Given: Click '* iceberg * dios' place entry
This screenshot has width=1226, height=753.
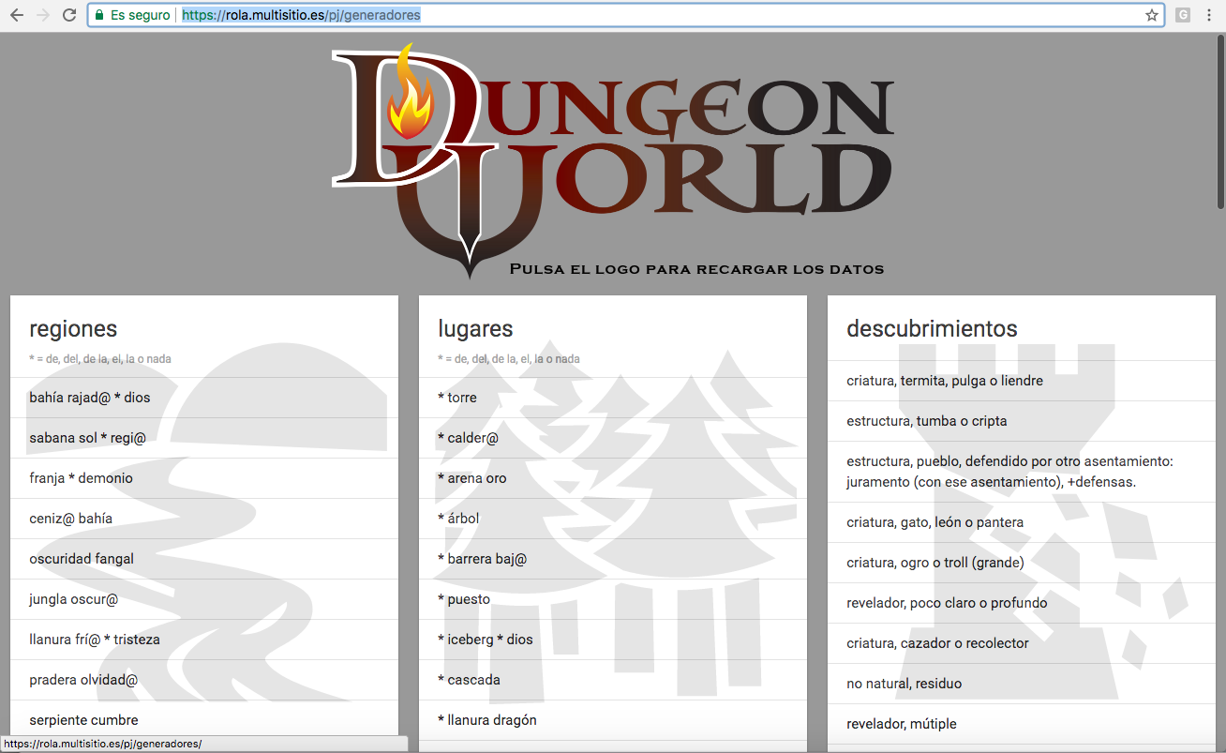Looking at the screenshot, I should 486,640.
